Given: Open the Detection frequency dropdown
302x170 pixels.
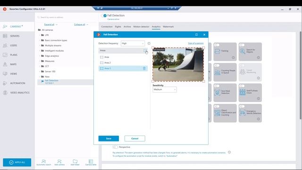Looking at the screenshot, I should click(133, 43).
